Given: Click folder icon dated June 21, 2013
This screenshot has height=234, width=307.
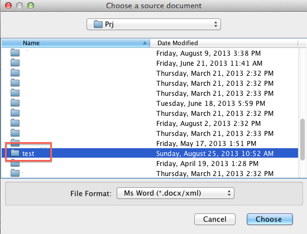Looking at the screenshot, I should (x=15, y=63).
